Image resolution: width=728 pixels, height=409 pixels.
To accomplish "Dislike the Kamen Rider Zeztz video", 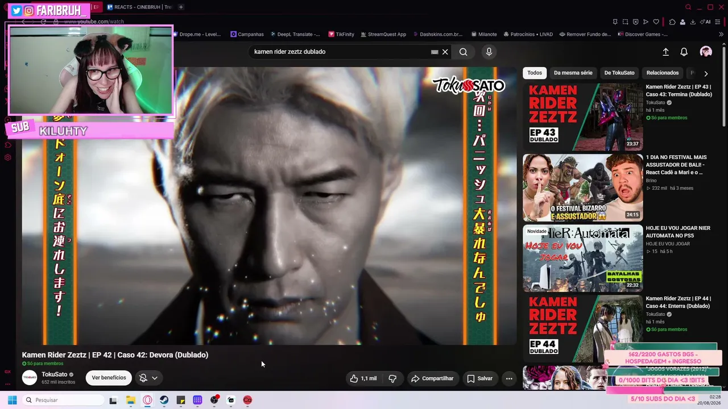I will [x=392, y=378].
